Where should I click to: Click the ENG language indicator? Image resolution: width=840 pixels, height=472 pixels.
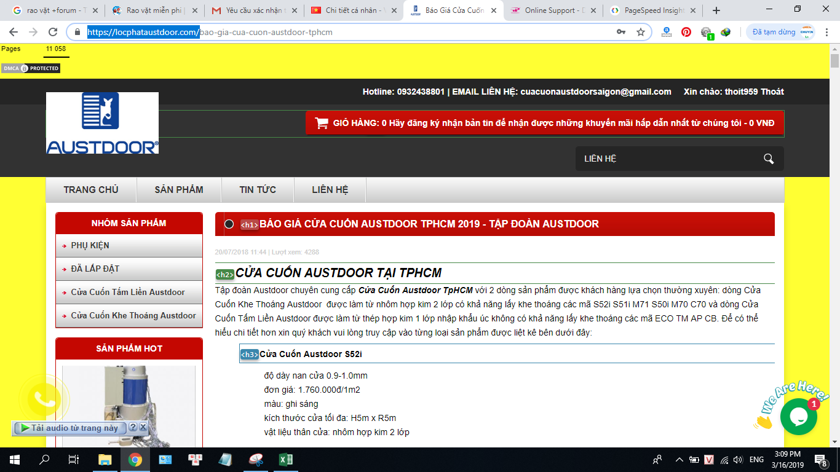pyautogui.click(x=756, y=460)
